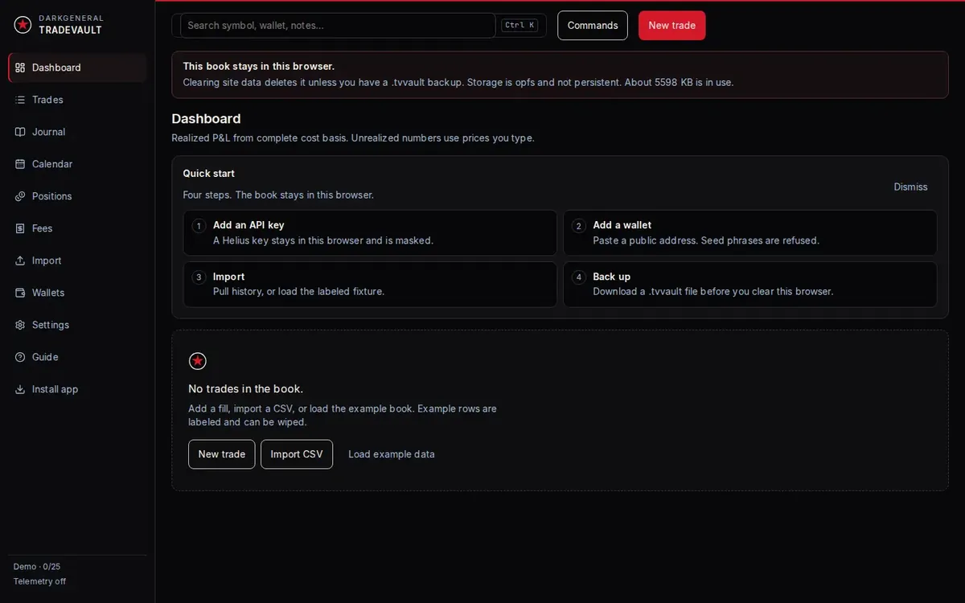Click the 'Dashboard' page heading

click(206, 119)
